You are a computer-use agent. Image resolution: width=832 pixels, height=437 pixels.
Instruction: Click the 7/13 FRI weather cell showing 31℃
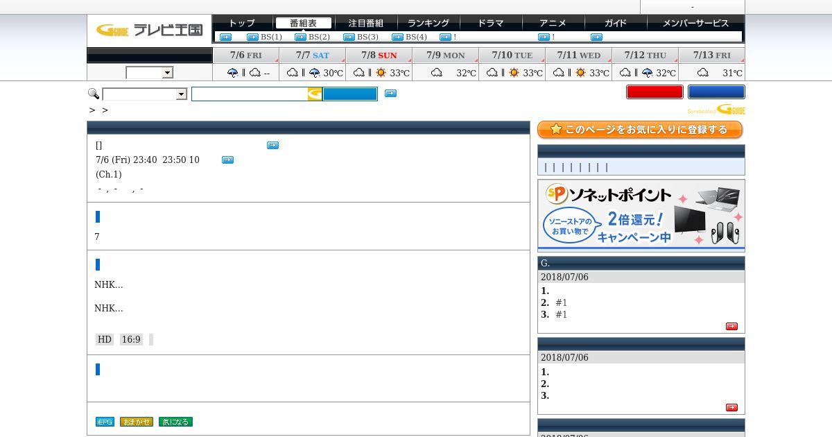711,72
